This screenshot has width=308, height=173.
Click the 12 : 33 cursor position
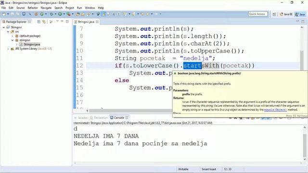pyautogui.click(x=228, y=169)
